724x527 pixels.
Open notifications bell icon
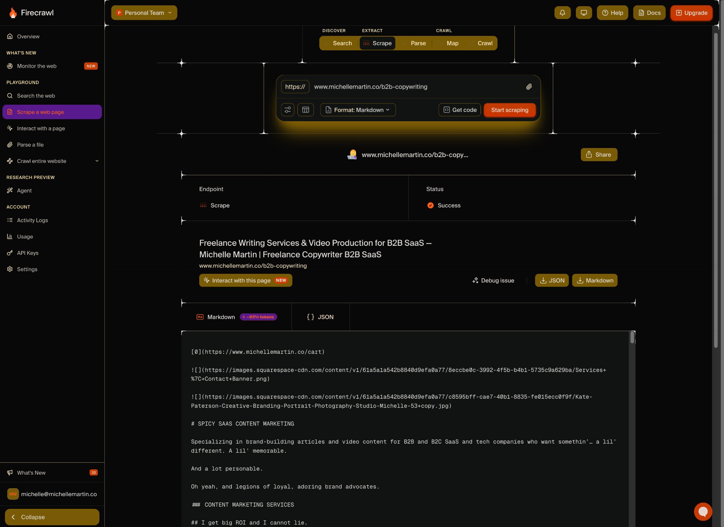click(x=562, y=13)
